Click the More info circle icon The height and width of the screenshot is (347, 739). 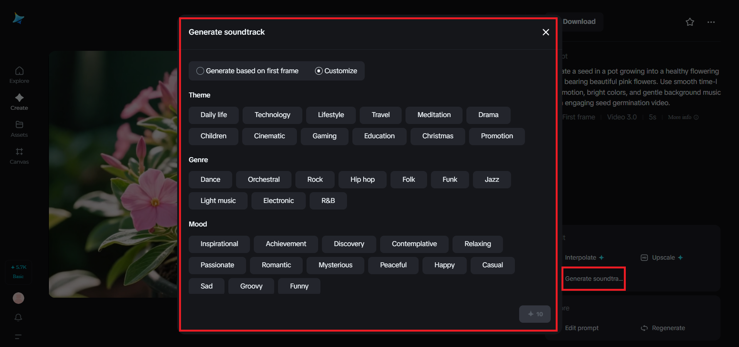pos(697,117)
